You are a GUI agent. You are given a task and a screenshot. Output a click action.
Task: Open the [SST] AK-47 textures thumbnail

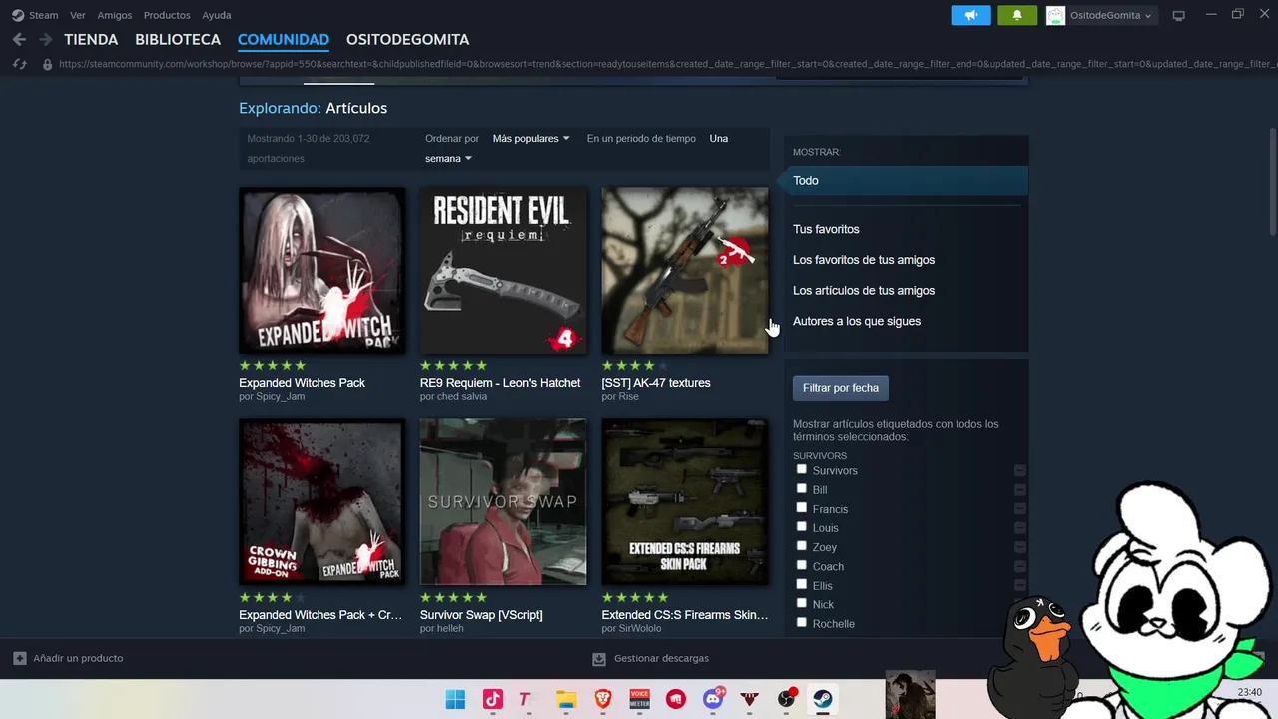[685, 271]
